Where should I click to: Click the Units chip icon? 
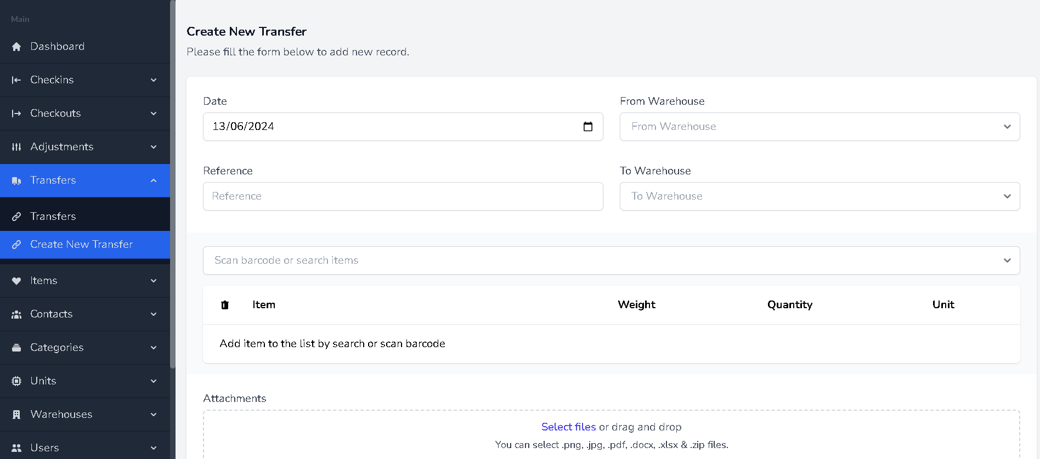tap(16, 381)
